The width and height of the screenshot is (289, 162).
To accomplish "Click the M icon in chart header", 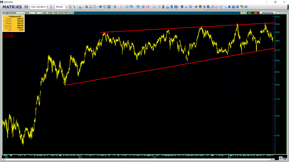I will click(3, 13).
